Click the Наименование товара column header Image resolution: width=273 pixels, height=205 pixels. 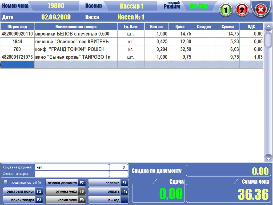point(76,27)
